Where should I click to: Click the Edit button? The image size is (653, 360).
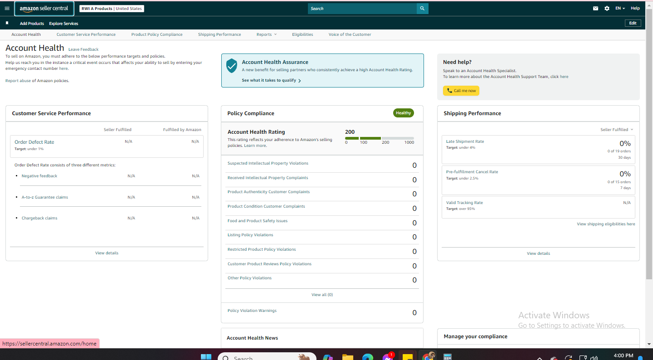tap(633, 23)
